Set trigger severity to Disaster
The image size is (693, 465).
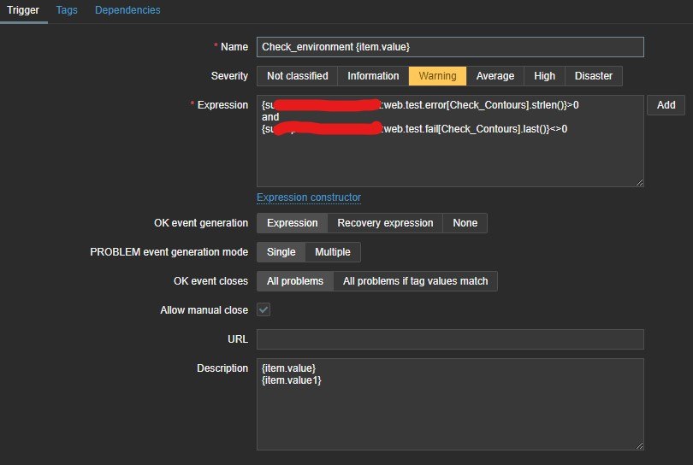(x=594, y=76)
